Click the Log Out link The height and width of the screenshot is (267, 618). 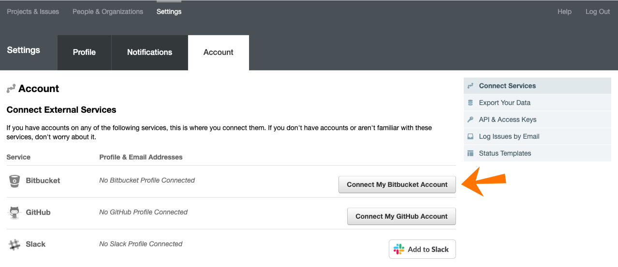click(x=598, y=12)
